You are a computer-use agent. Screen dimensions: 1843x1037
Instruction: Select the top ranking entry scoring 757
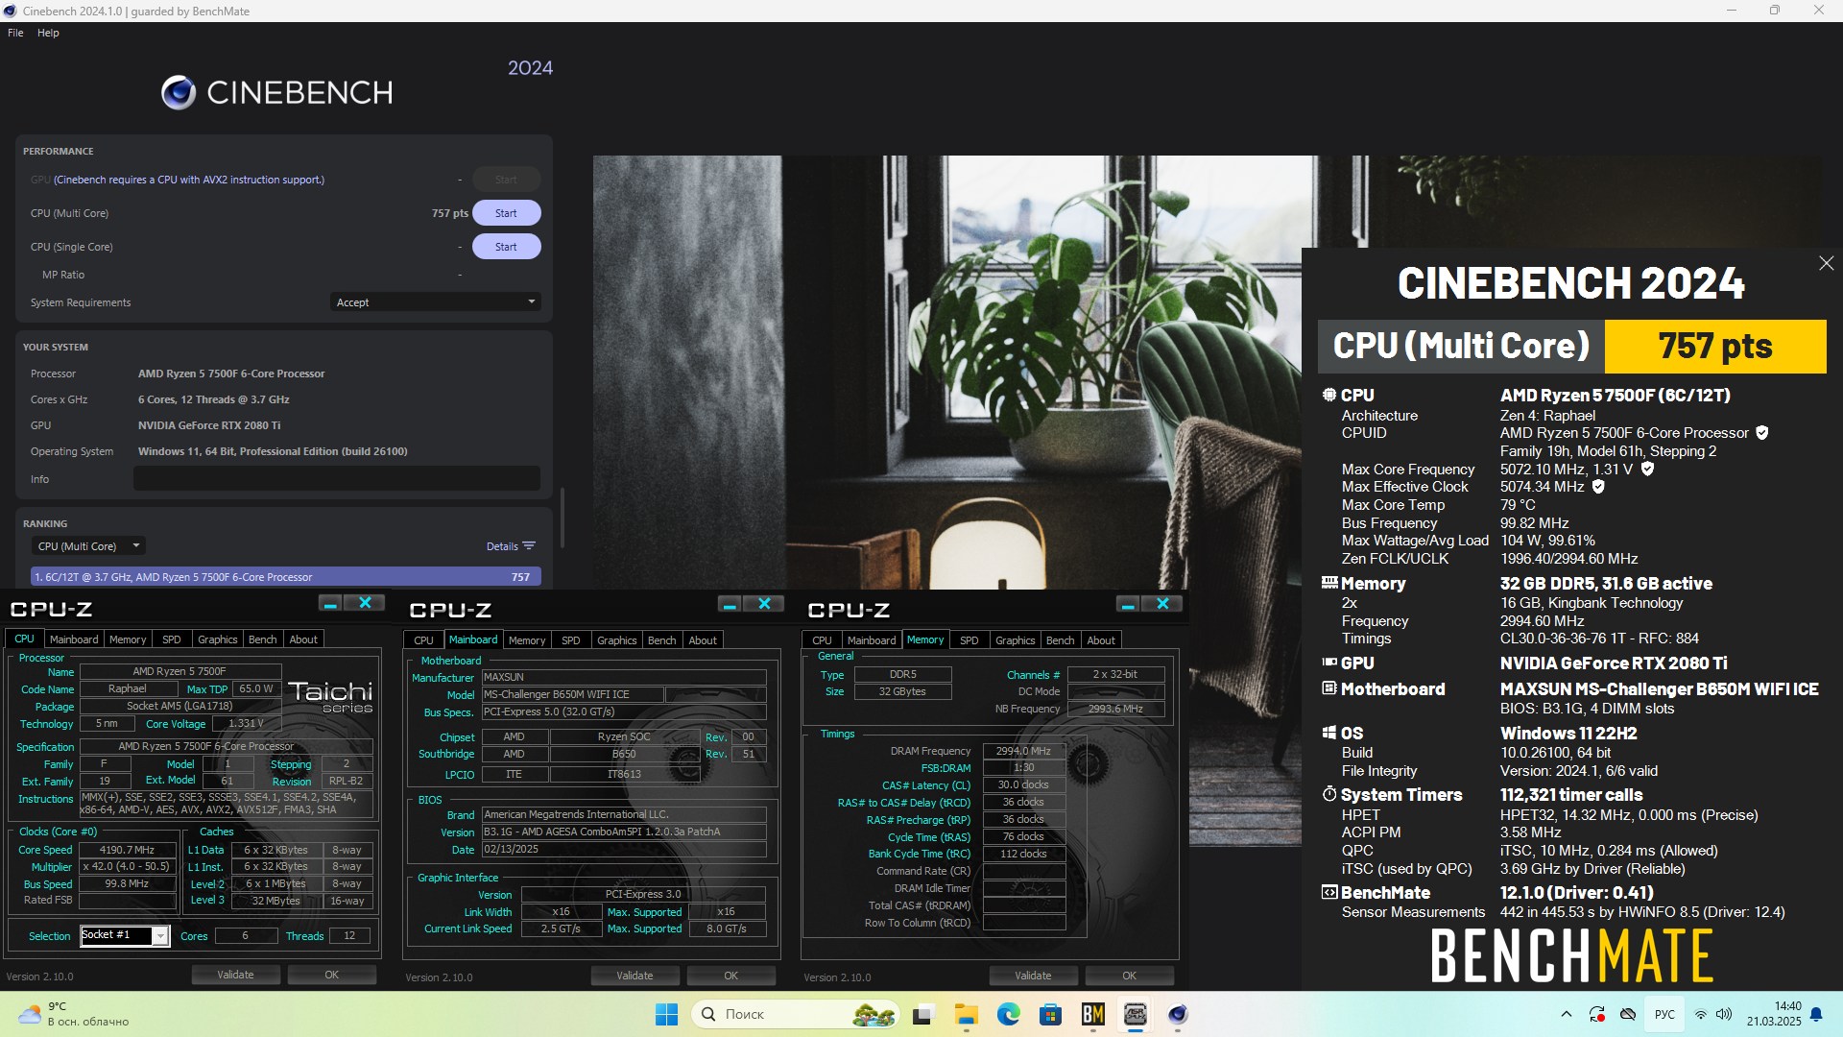click(286, 577)
